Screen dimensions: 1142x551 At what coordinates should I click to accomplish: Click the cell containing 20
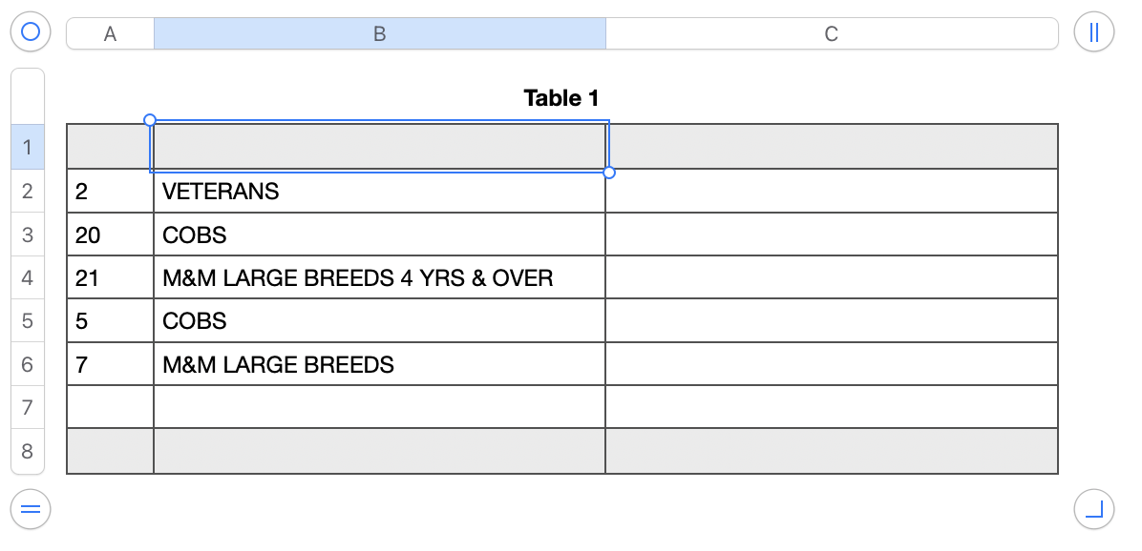pos(110,235)
